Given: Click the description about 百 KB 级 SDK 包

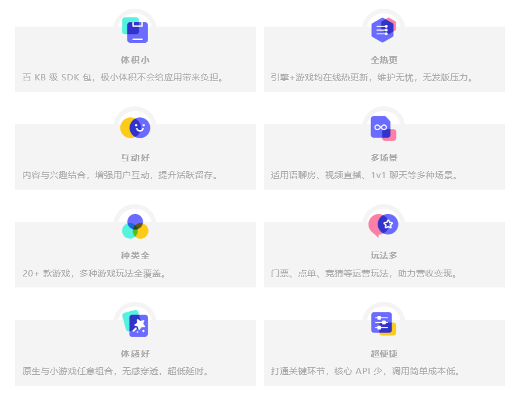Looking at the screenshot, I should [x=123, y=77].
